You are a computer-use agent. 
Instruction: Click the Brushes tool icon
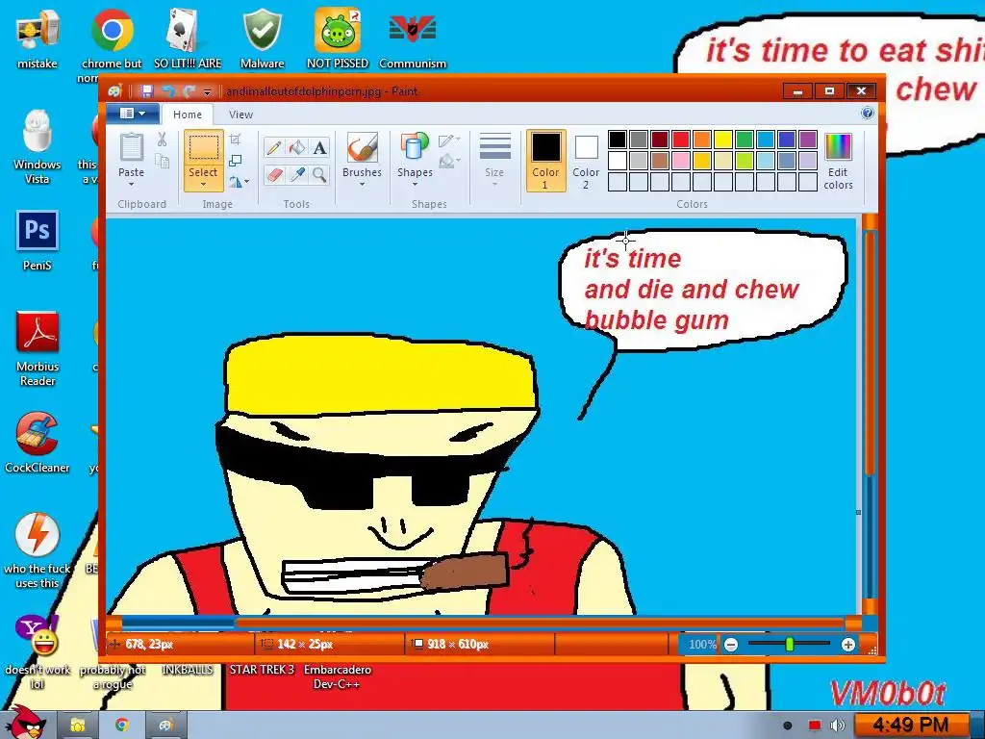click(362, 147)
